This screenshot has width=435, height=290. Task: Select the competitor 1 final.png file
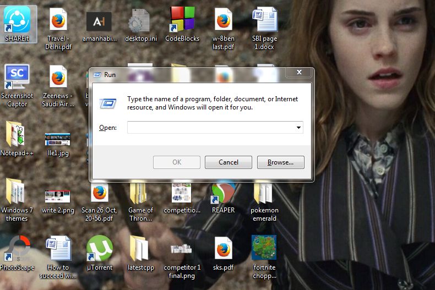pos(182,261)
